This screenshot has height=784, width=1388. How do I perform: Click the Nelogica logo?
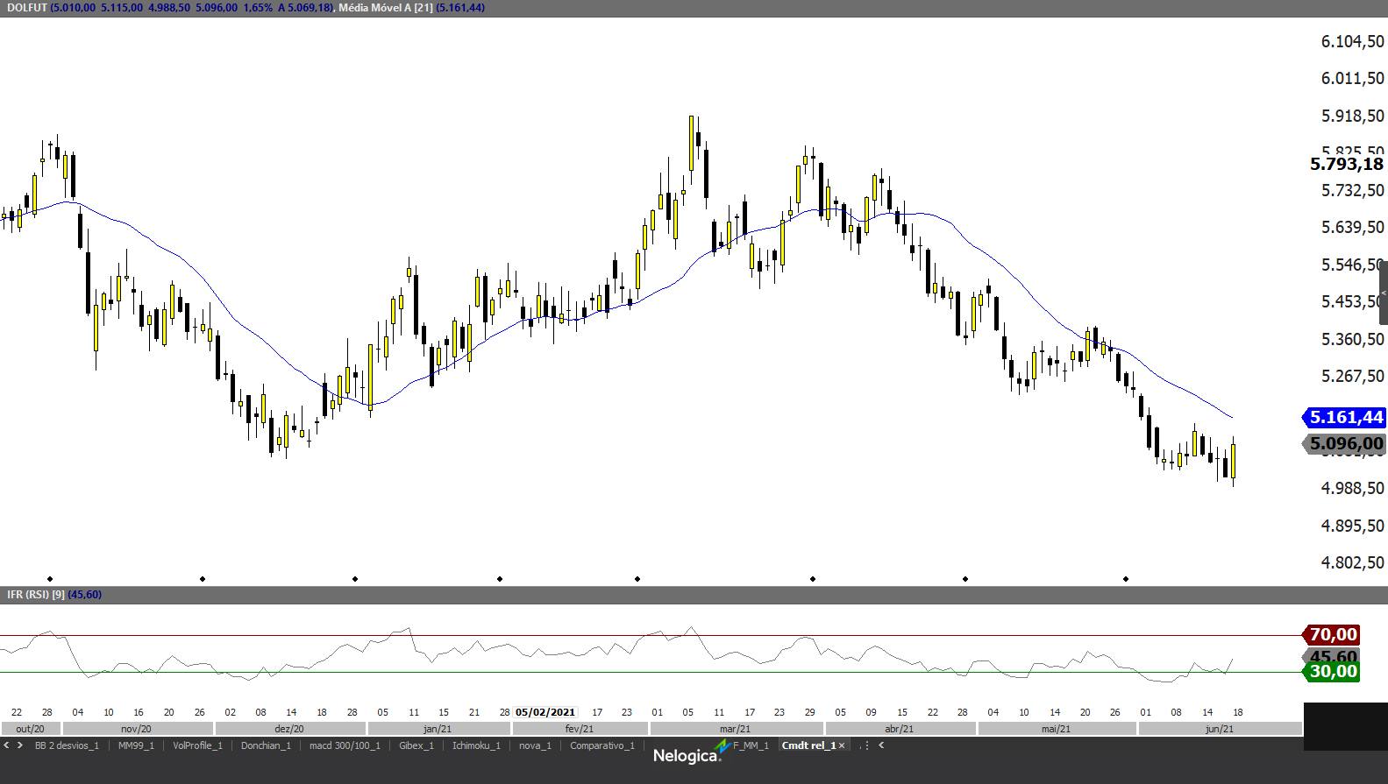(x=687, y=755)
